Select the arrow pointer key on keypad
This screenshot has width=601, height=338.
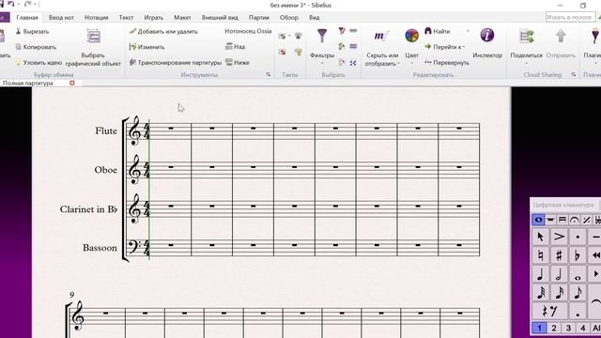[x=540, y=237]
